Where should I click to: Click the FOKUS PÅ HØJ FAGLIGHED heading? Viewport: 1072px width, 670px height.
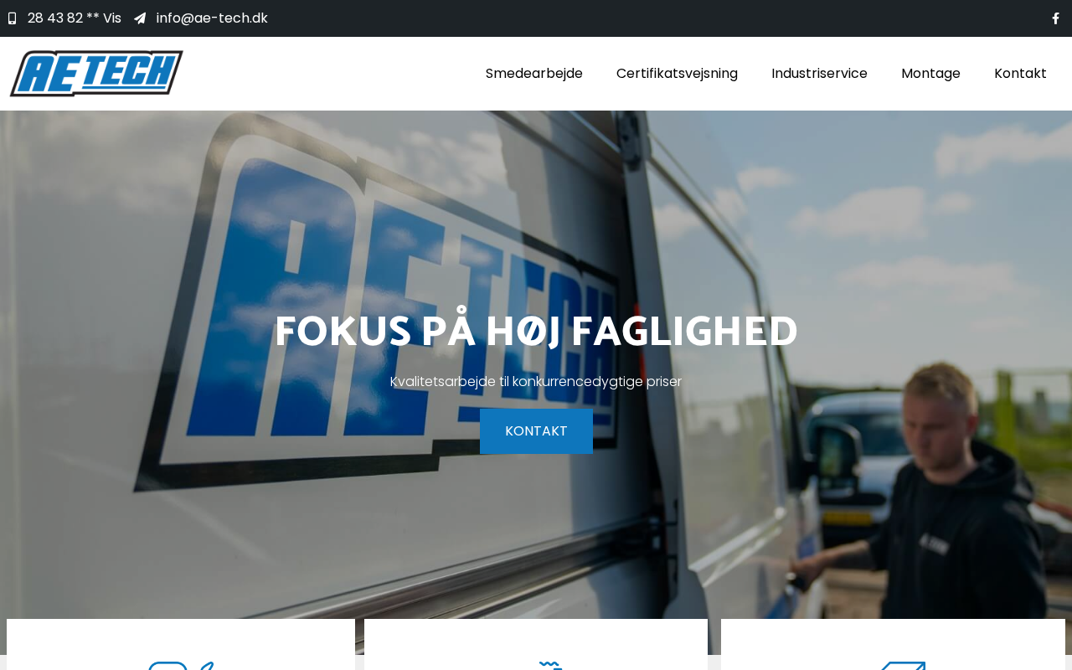click(536, 332)
